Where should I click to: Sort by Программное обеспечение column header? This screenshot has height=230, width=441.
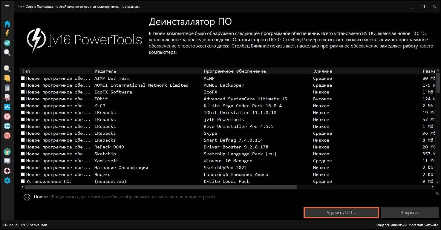257,71
